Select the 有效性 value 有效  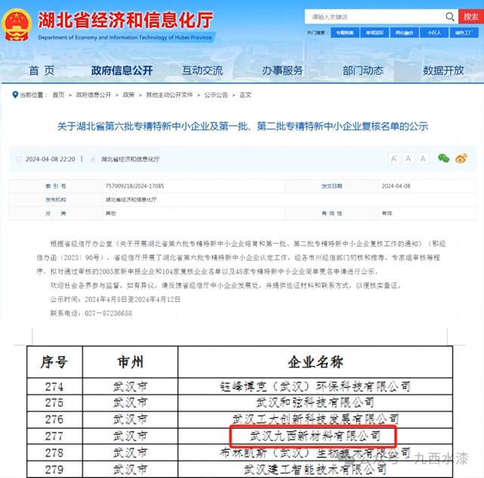386,213
